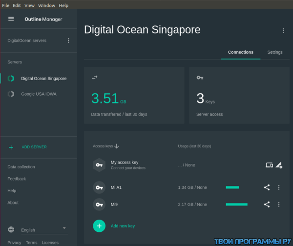Click the 1.34 GB / None usage value
Viewport: 293px width, 246px height.
[x=192, y=187]
